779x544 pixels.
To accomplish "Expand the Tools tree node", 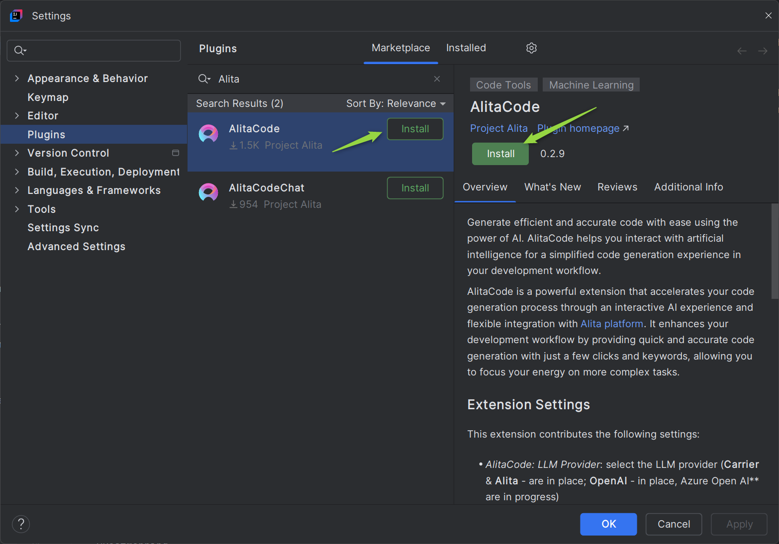I will pos(17,209).
